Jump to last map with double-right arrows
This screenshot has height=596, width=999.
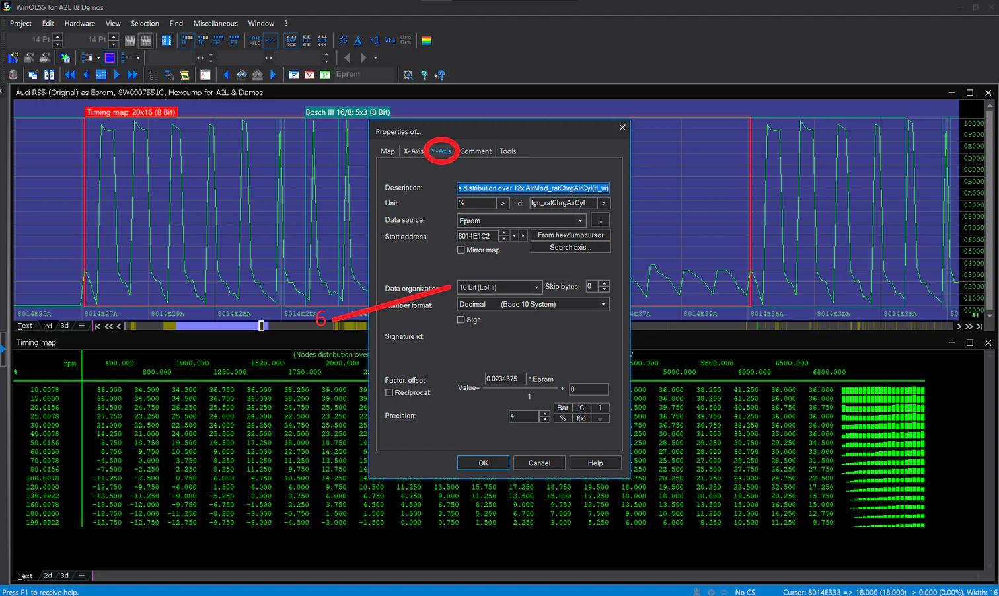pos(133,75)
